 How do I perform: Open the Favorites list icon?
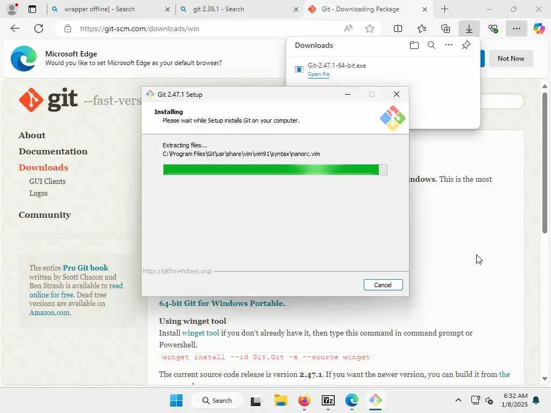(422, 29)
